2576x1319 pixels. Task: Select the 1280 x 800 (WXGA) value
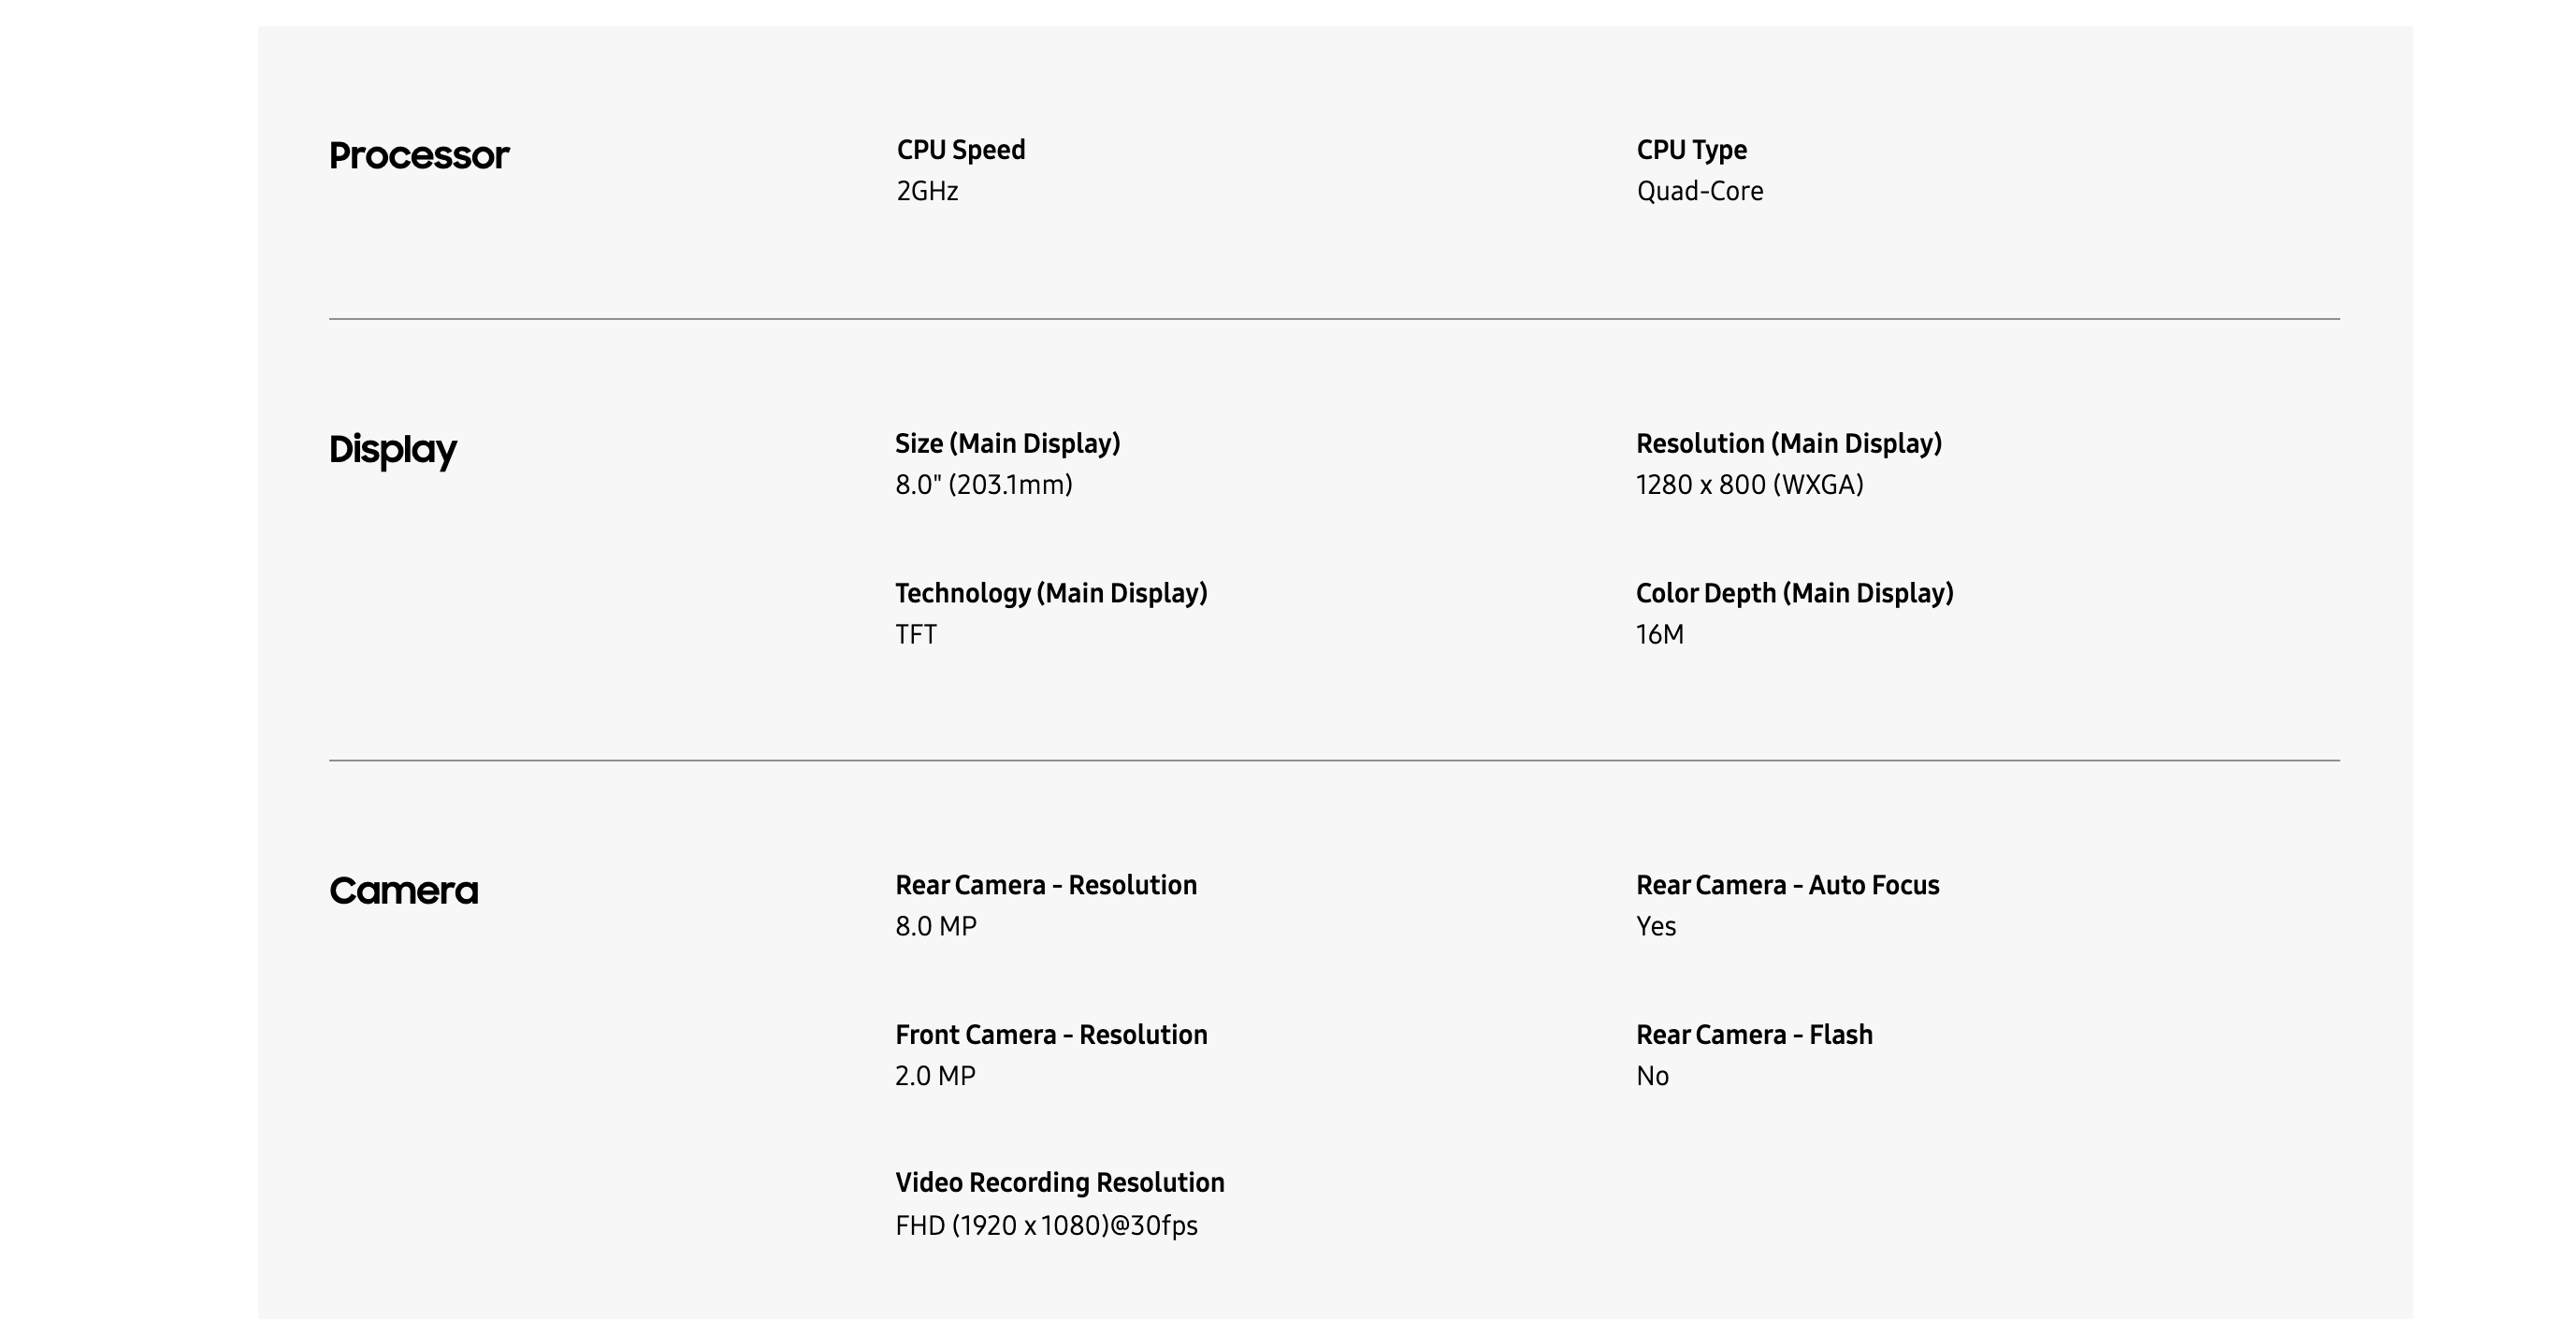[1750, 485]
